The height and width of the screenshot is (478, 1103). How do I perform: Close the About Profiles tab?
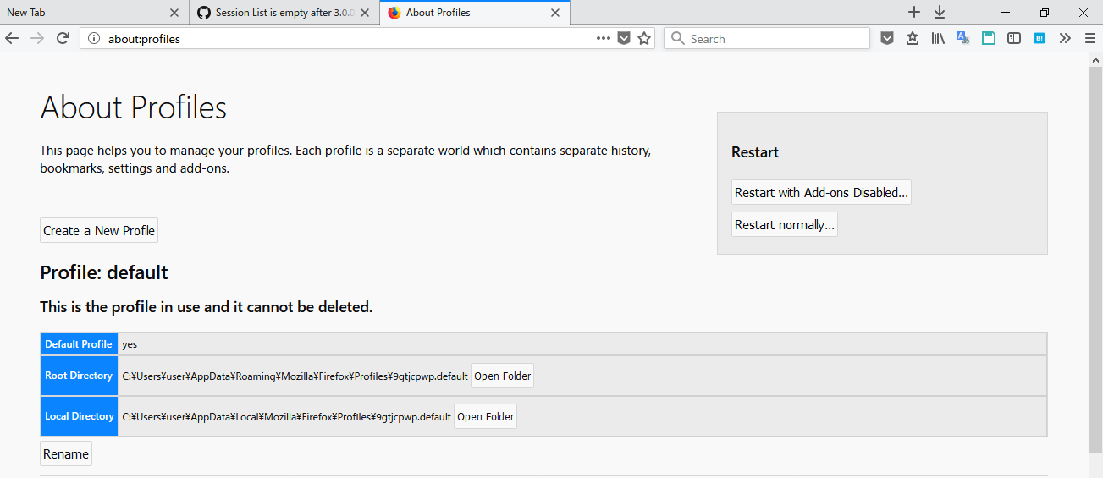(555, 13)
